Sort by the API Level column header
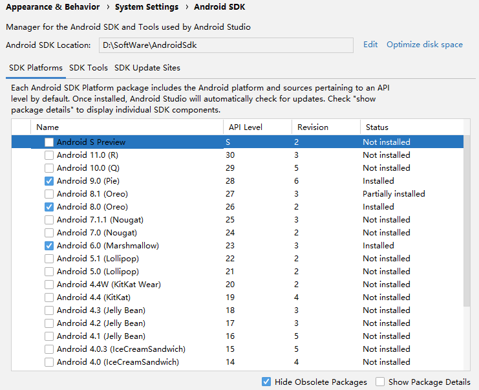479x390 pixels. pos(257,127)
